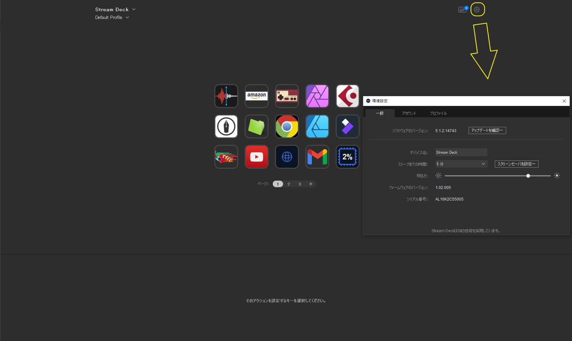
Task: Select the Gmail key
Action: 317,157
